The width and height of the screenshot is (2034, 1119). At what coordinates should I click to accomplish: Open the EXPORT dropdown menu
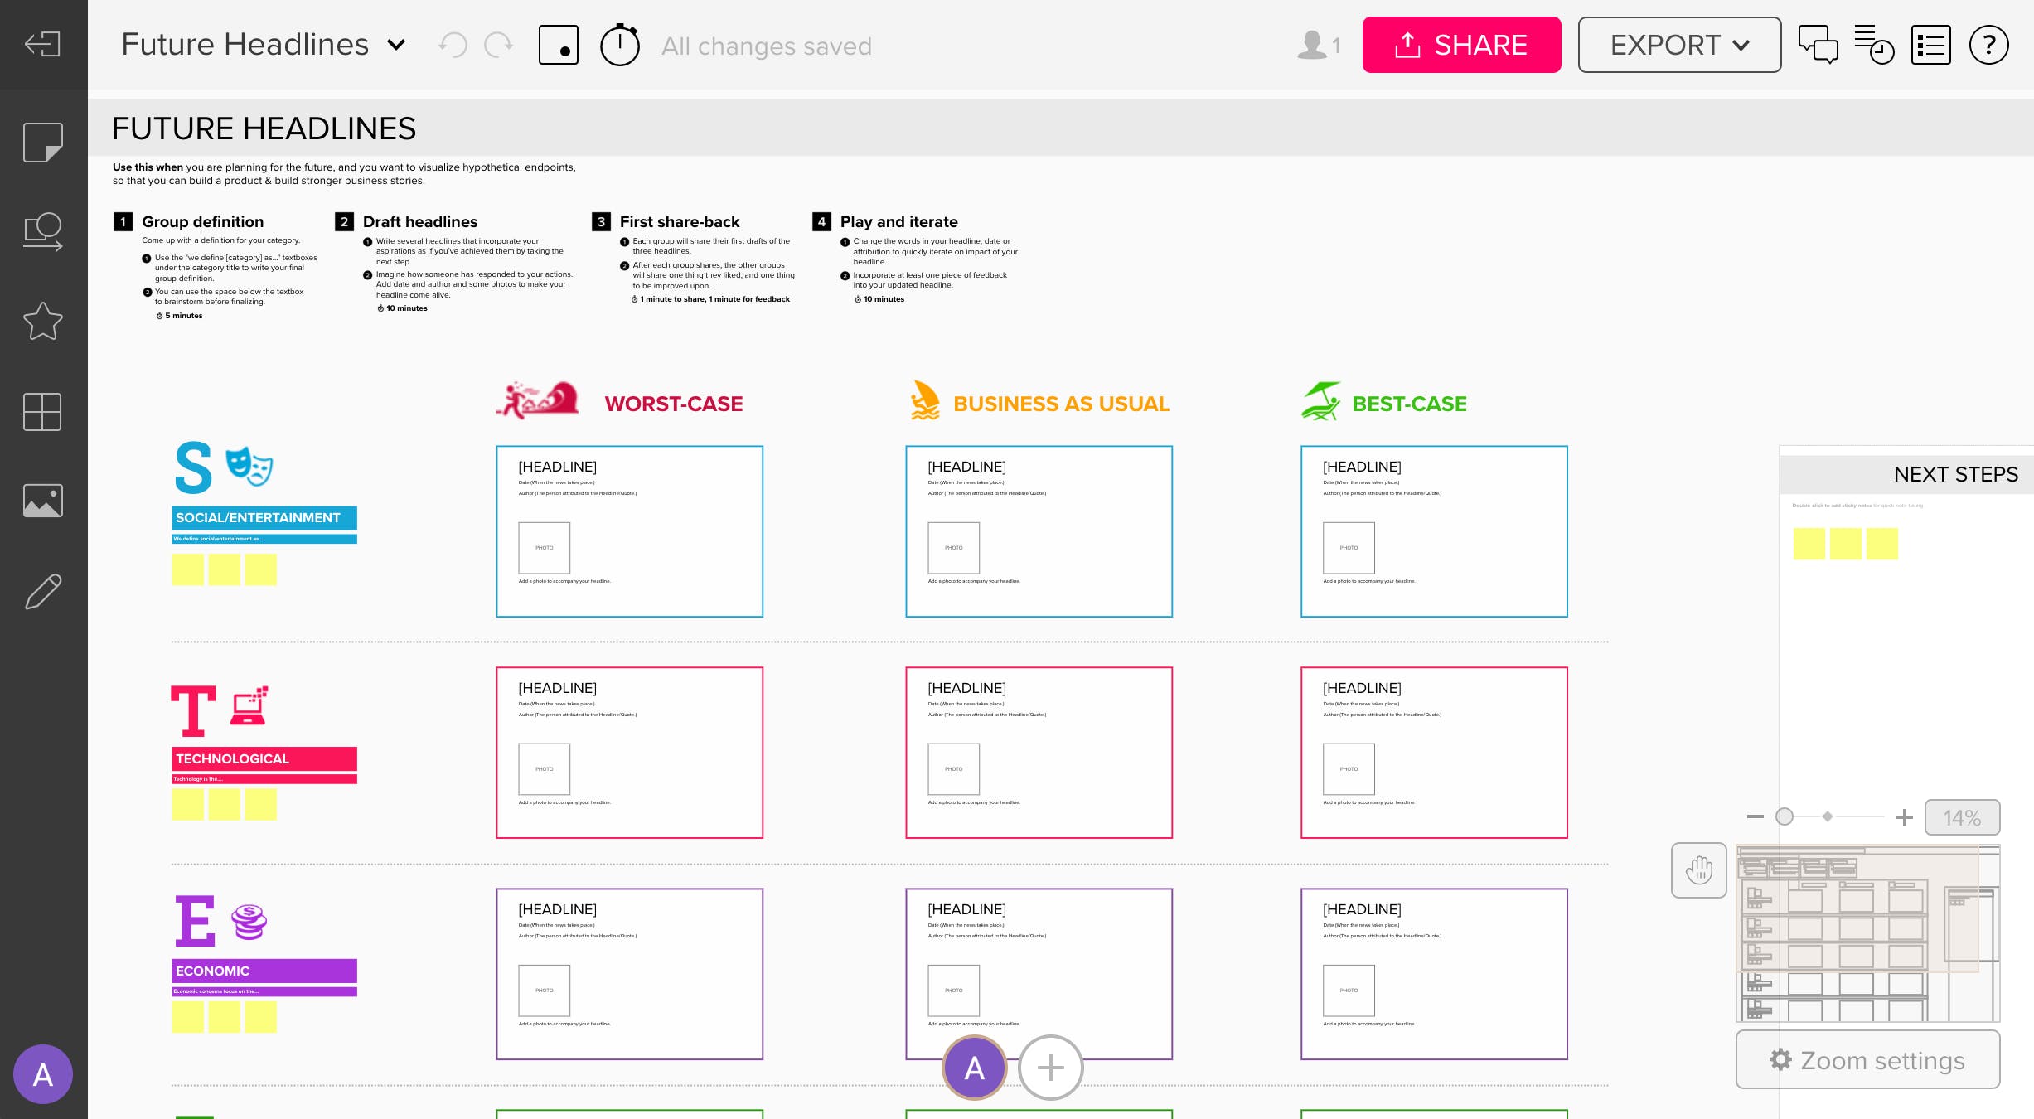coord(1678,45)
